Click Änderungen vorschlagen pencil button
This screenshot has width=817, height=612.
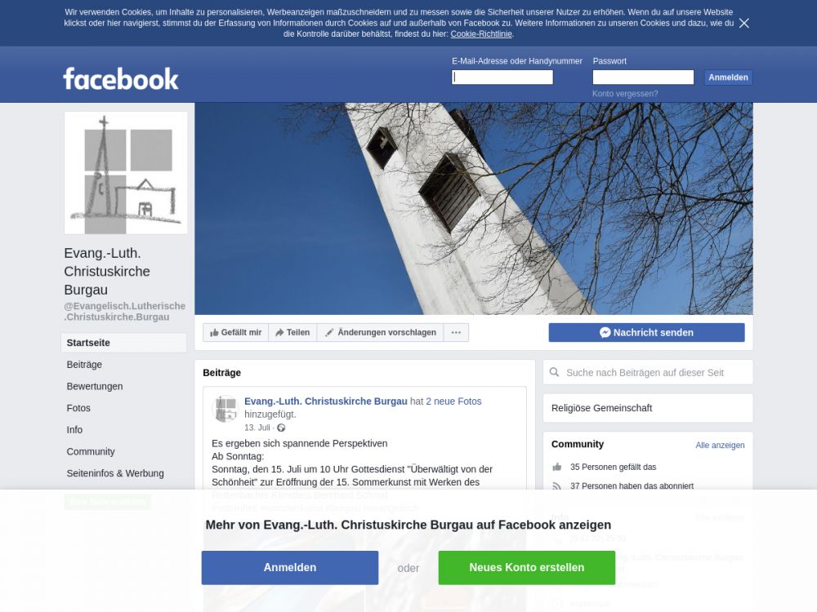tap(381, 333)
